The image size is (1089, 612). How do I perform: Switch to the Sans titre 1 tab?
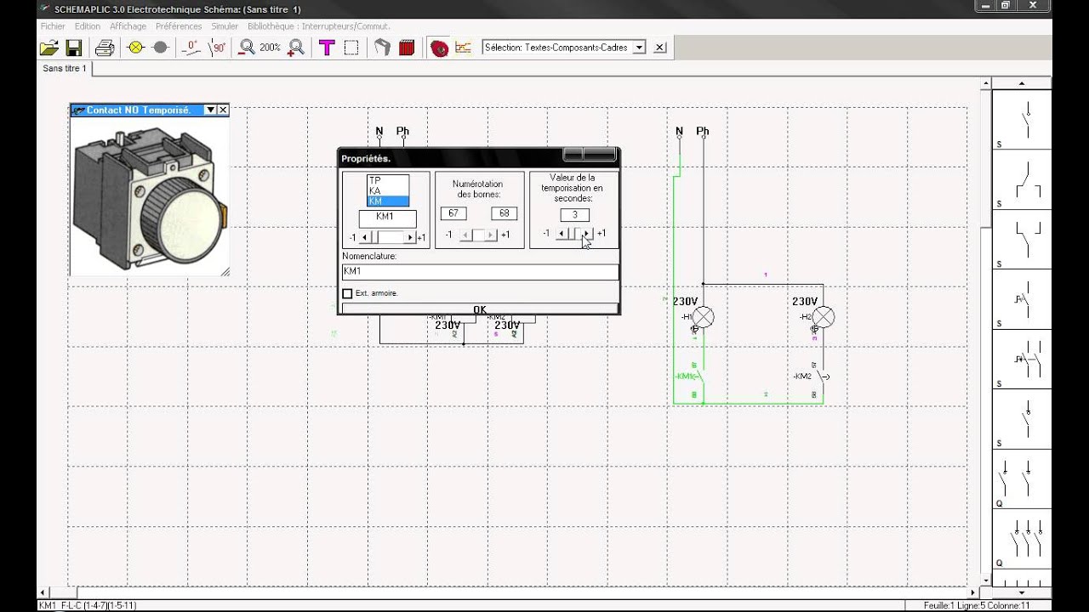click(x=65, y=68)
